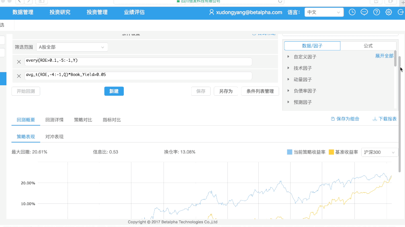Click the 展开全部 link
Image resolution: width=405 pixels, height=227 pixels.
point(385,56)
